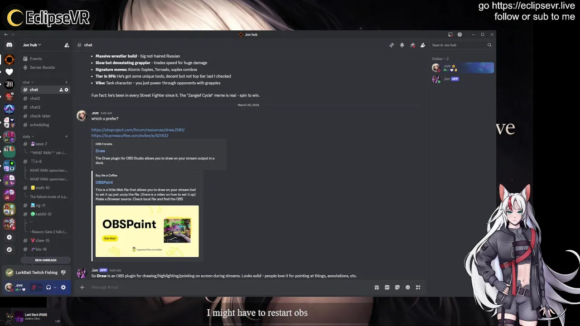The height and width of the screenshot is (326, 580).
Task: Click the buymeacoffee.com evilee link
Action: pyautogui.click(x=130, y=135)
